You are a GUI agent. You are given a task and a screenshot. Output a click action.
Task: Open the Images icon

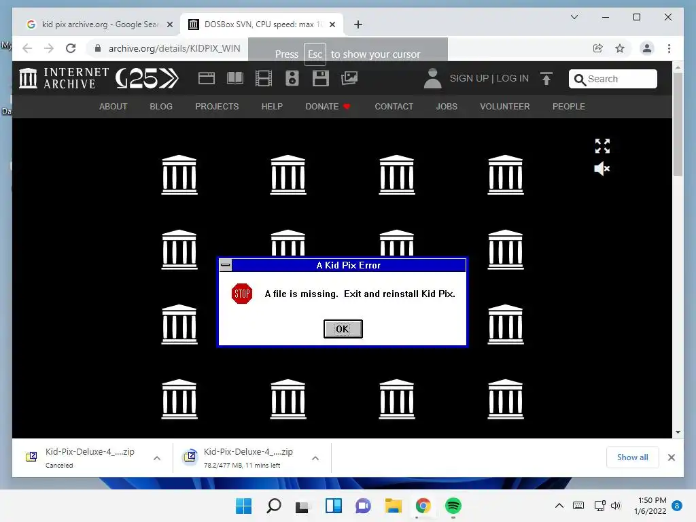349,78
